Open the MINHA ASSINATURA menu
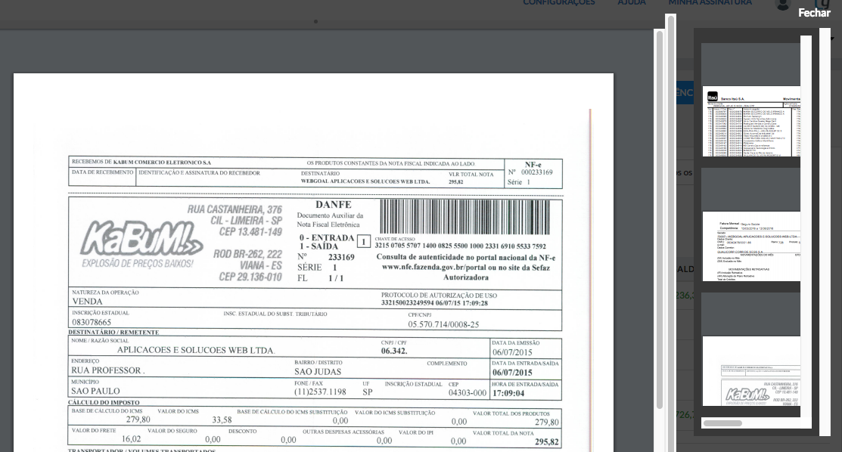The image size is (842, 452). (710, 3)
